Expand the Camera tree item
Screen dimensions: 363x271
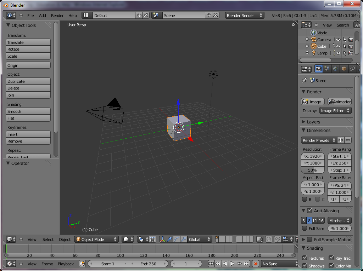[307, 39]
